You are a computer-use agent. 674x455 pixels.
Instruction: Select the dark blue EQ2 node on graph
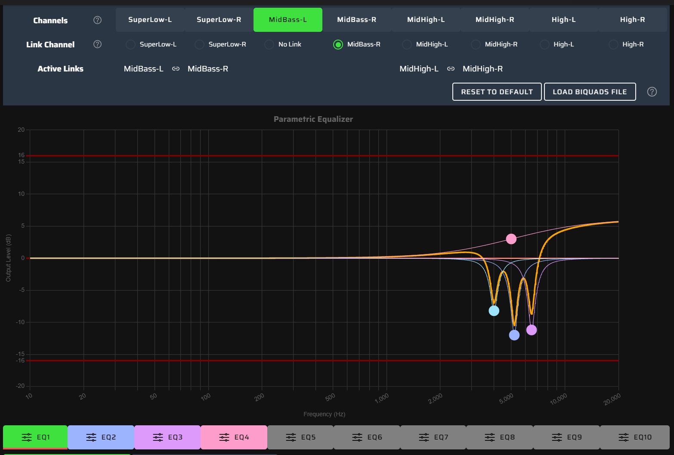click(x=514, y=335)
